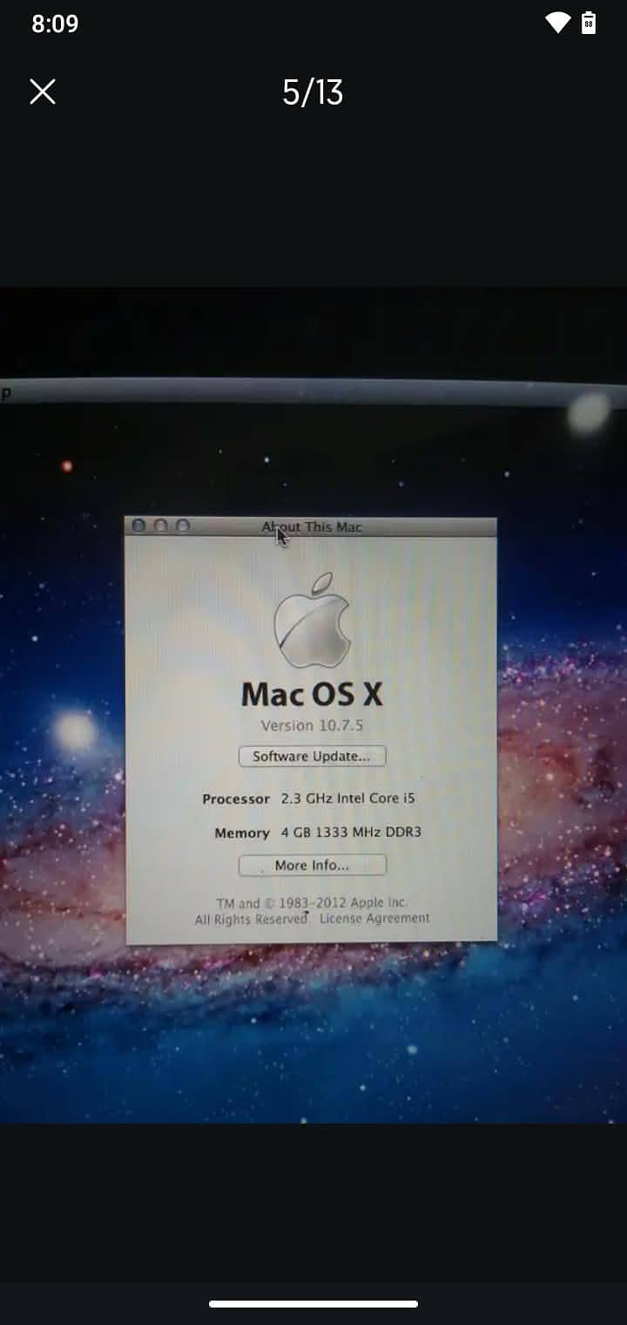Select the 2.3 GHz Intel Core i5 text
The image size is (627, 1325).
pyautogui.click(x=347, y=798)
